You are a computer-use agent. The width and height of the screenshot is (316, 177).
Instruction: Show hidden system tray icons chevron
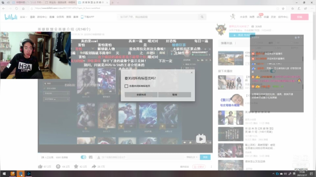pos(273,174)
